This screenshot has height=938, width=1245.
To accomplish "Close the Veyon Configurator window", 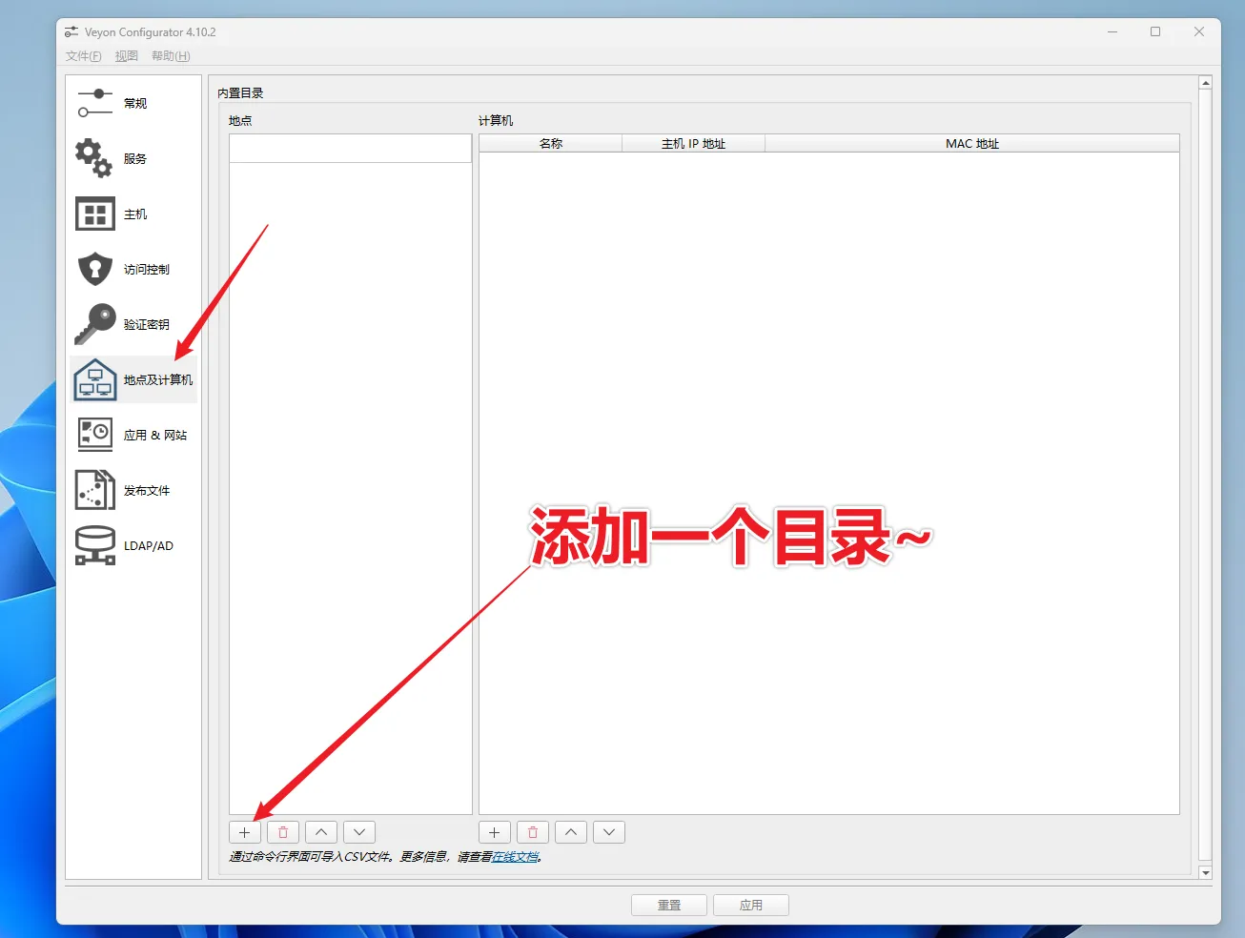I will pos(1199,31).
